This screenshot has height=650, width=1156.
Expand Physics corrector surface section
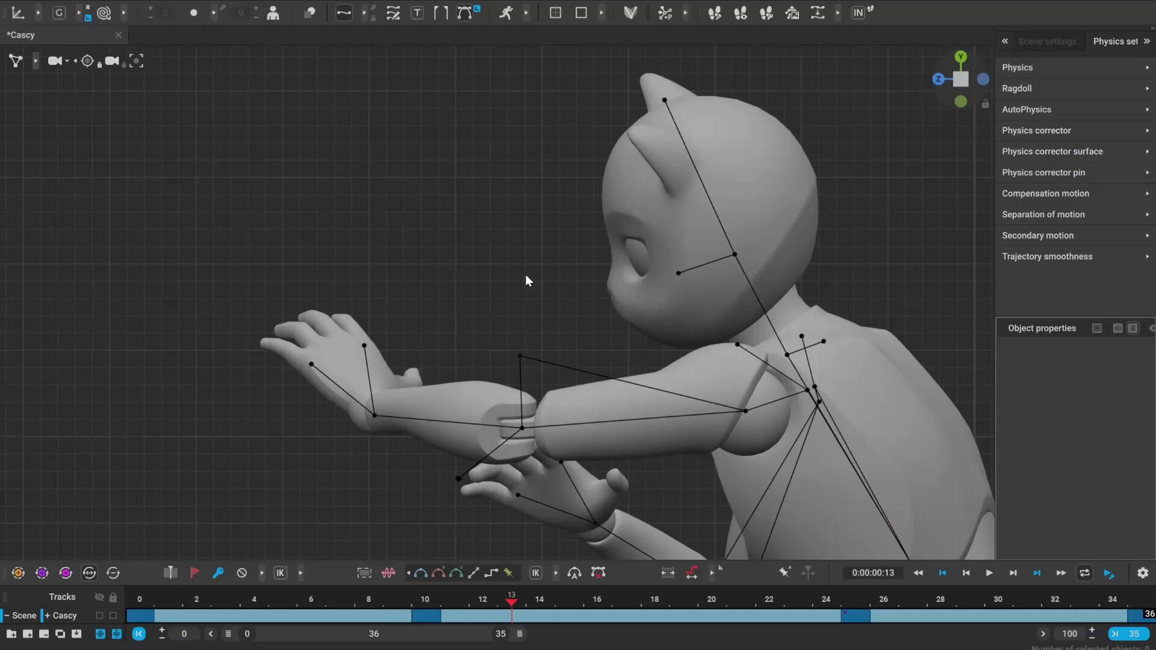pos(1075,152)
